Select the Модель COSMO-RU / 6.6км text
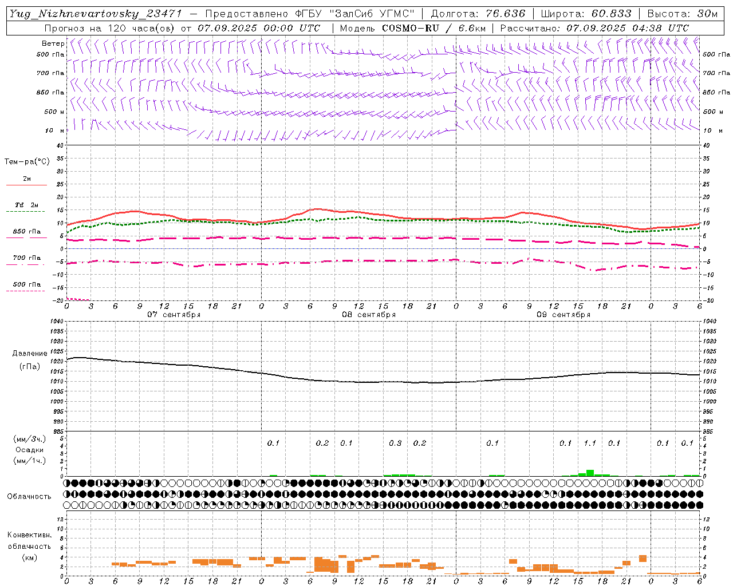This screenshot has height=586, width=733. click(413, 28)
